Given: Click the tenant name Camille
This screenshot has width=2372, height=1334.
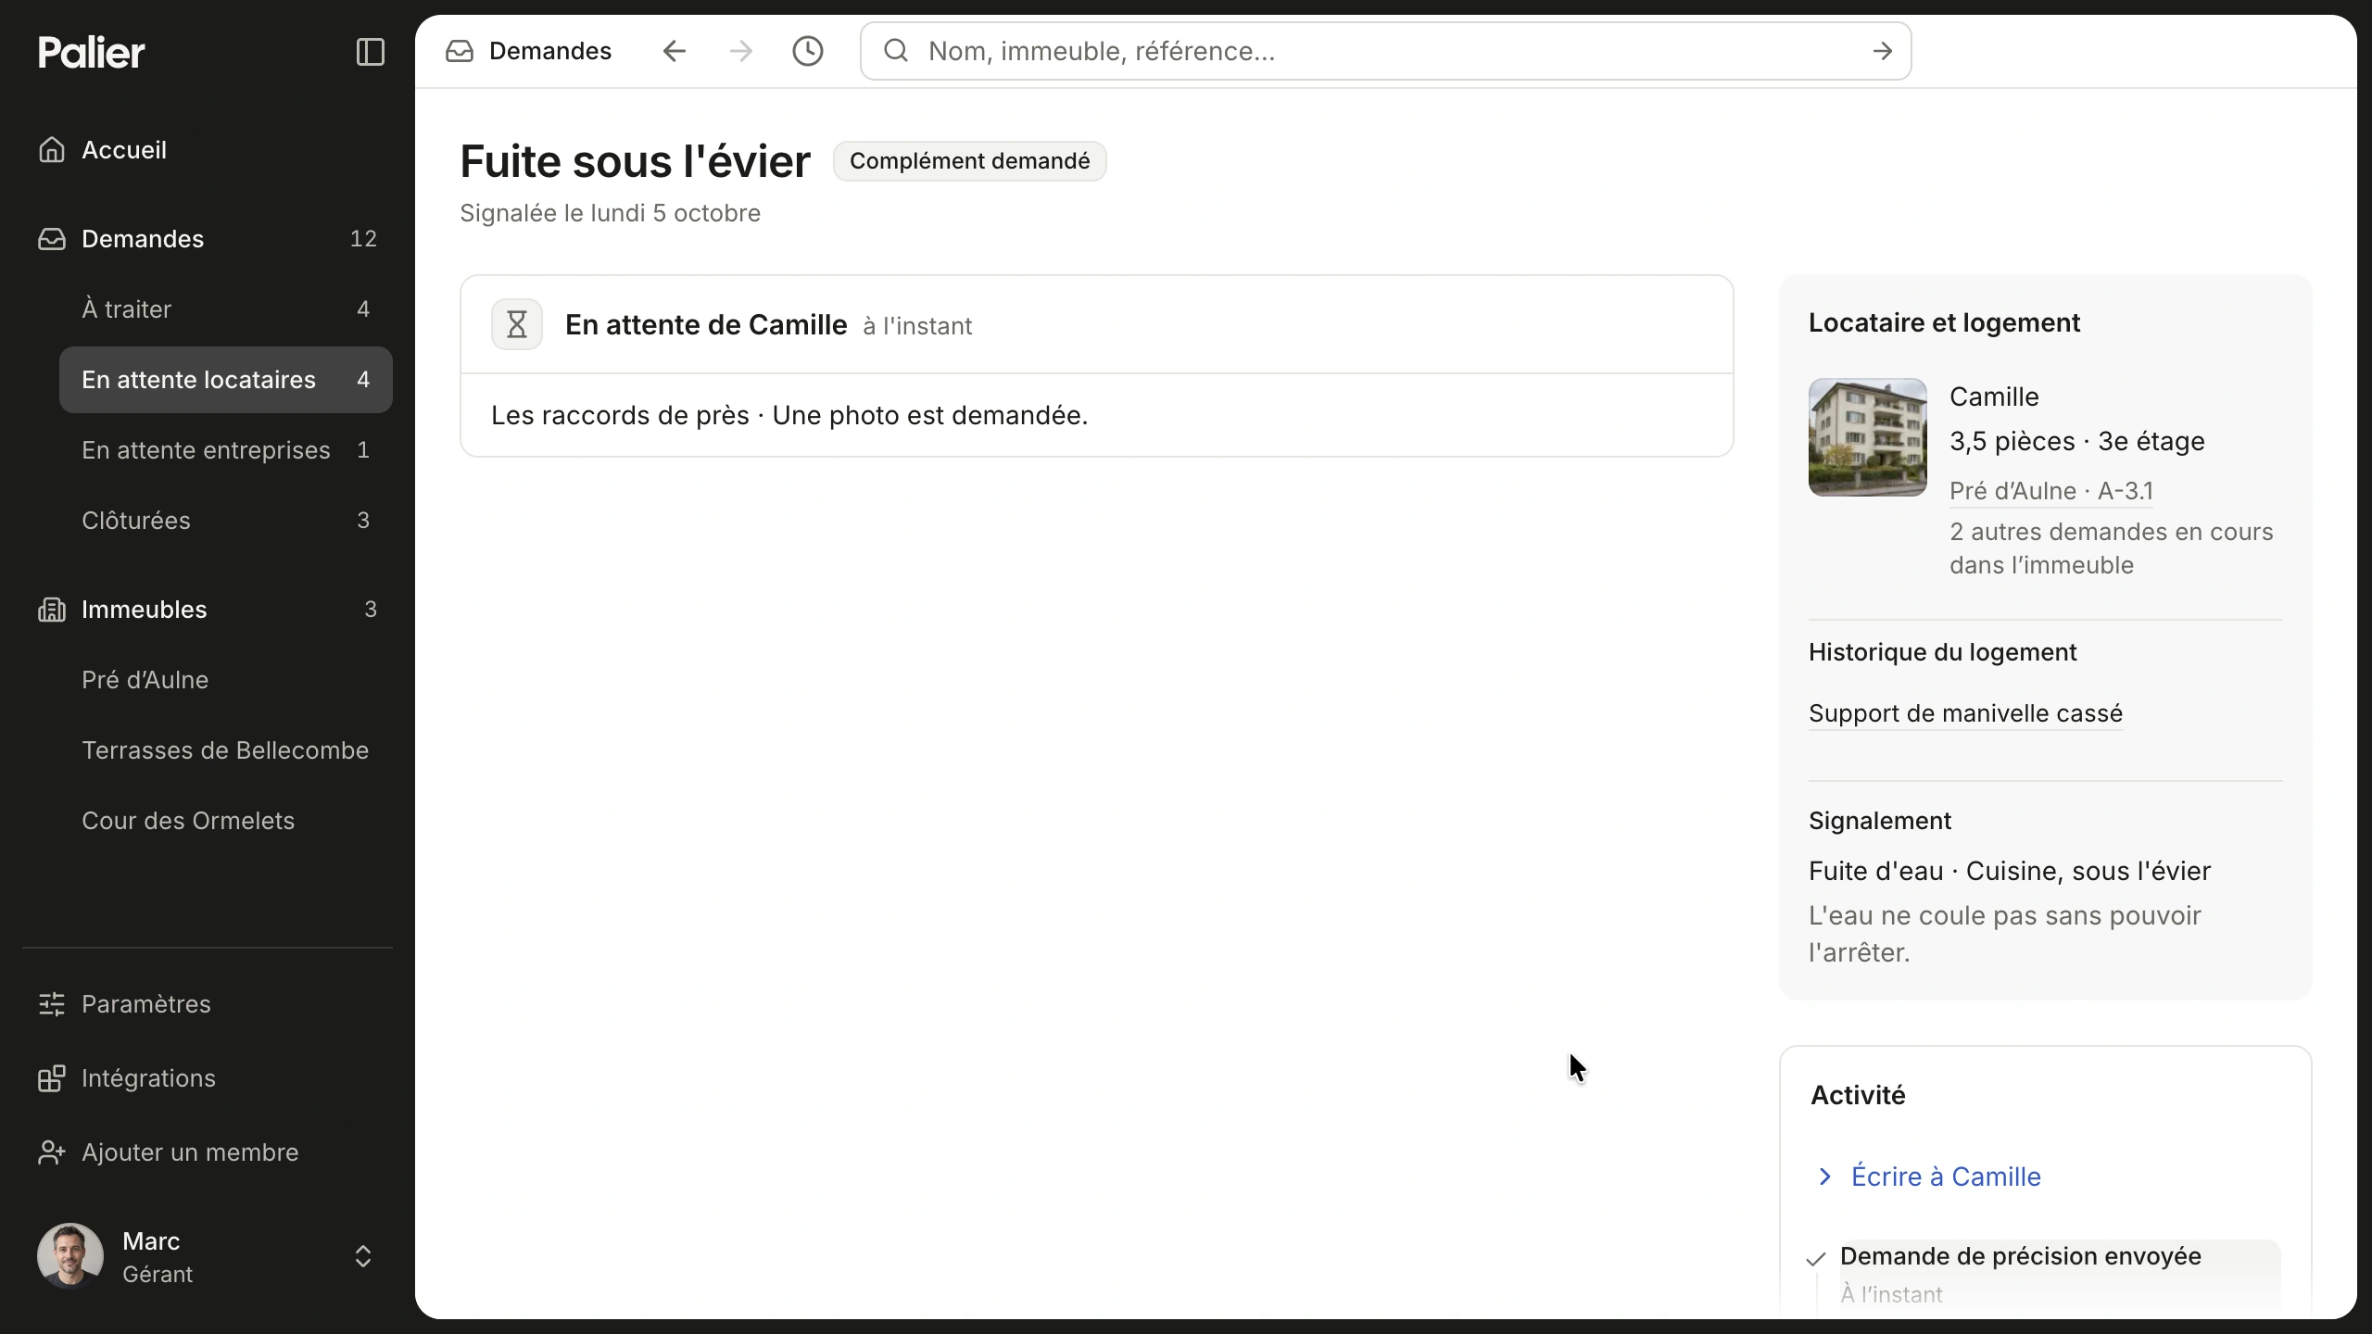Looking at the screenshot, I should click(1994, 396).
